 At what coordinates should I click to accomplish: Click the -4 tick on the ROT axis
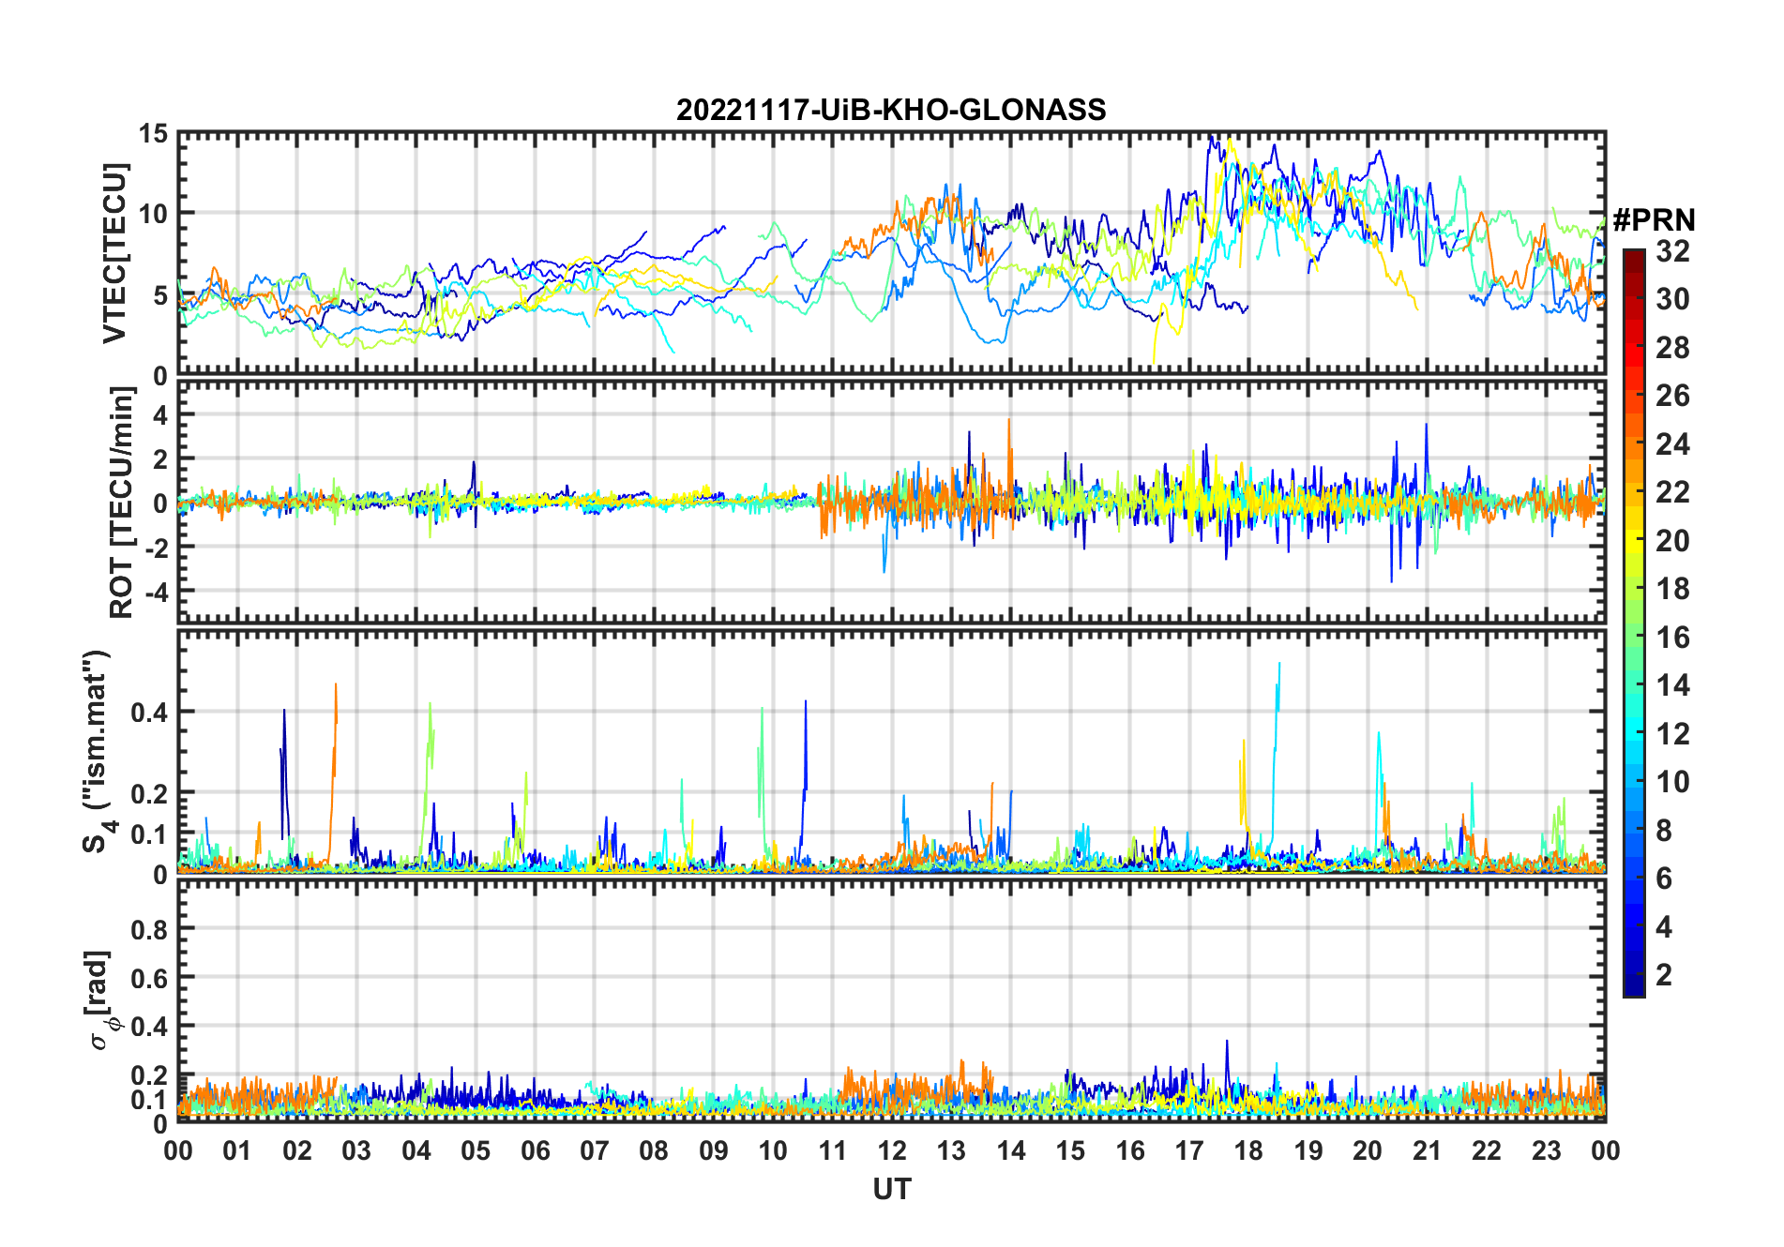pyautogui.click(x=156, y=592)
